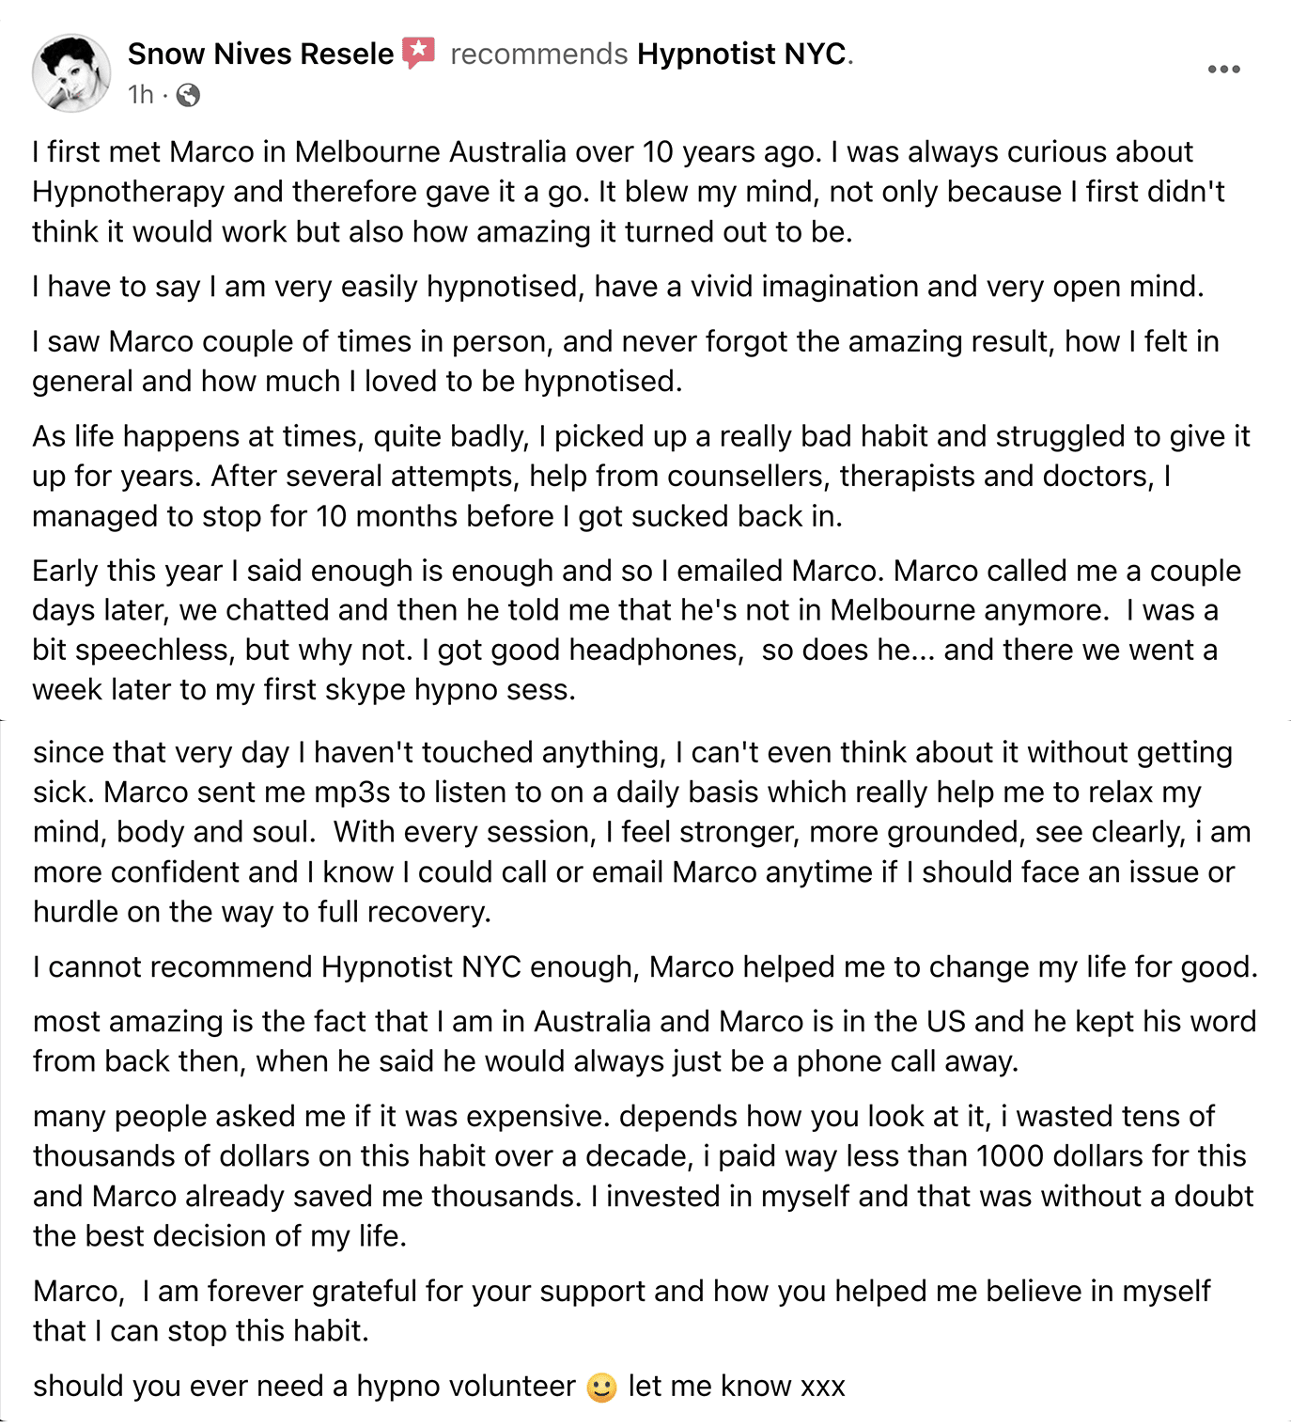Click the text 'should you ever need a hypno volunteer'
The width and height of the screenshot is (1291, 1428).
304,1387
